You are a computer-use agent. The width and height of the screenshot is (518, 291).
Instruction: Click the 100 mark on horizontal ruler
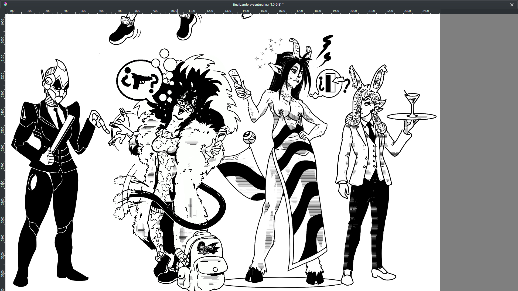tap(12, 11)
